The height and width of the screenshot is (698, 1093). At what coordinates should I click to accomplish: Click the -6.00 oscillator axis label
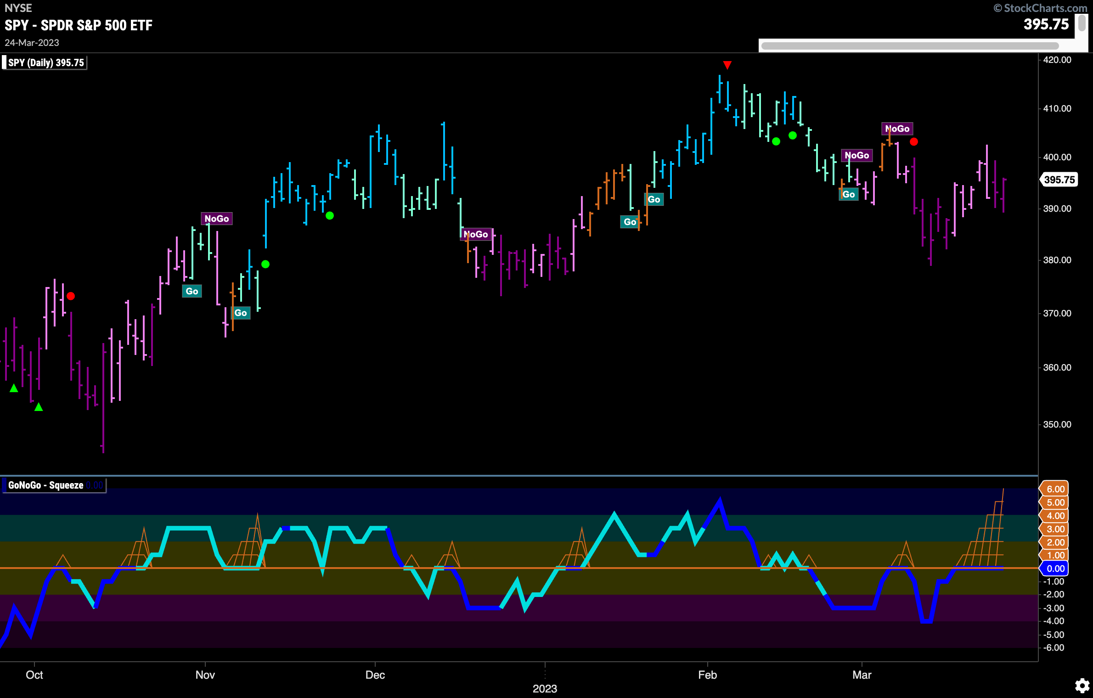pos(1054,647)
